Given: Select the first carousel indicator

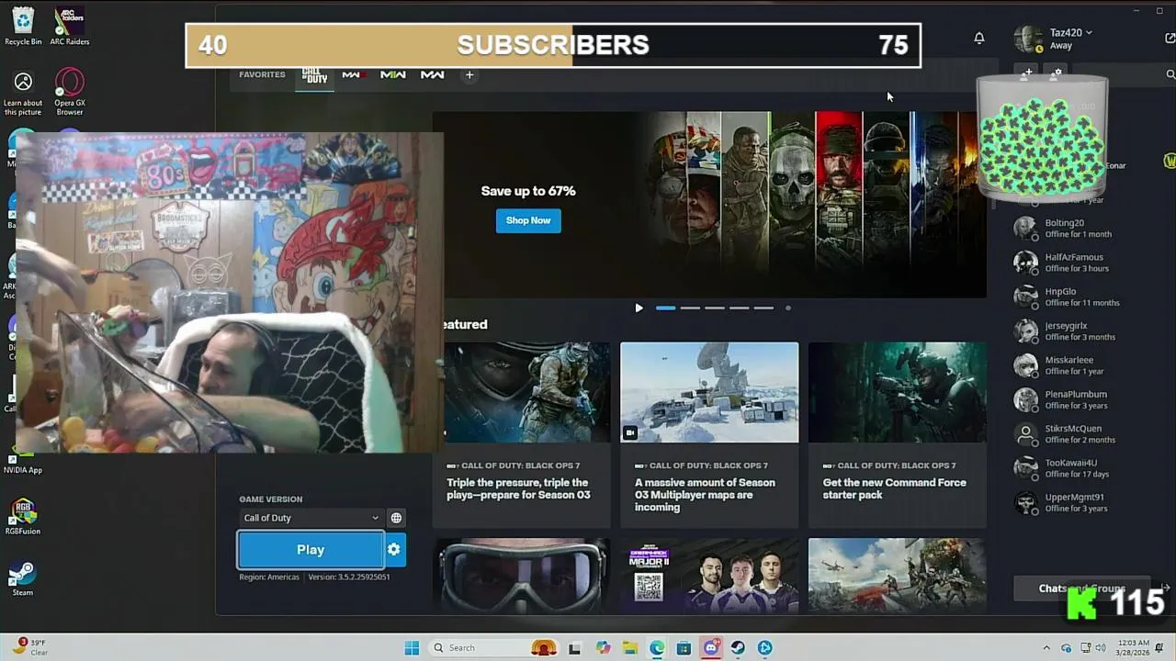Looking at the screenshot, I should [x=665, y=308].
